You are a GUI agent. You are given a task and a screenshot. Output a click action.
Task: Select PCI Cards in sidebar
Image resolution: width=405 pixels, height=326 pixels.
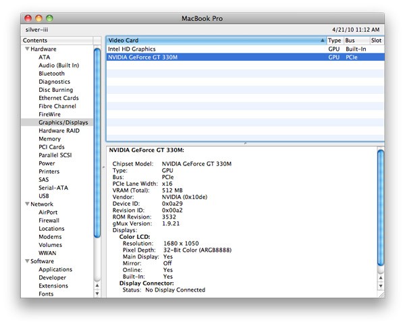tap(51, 147)
